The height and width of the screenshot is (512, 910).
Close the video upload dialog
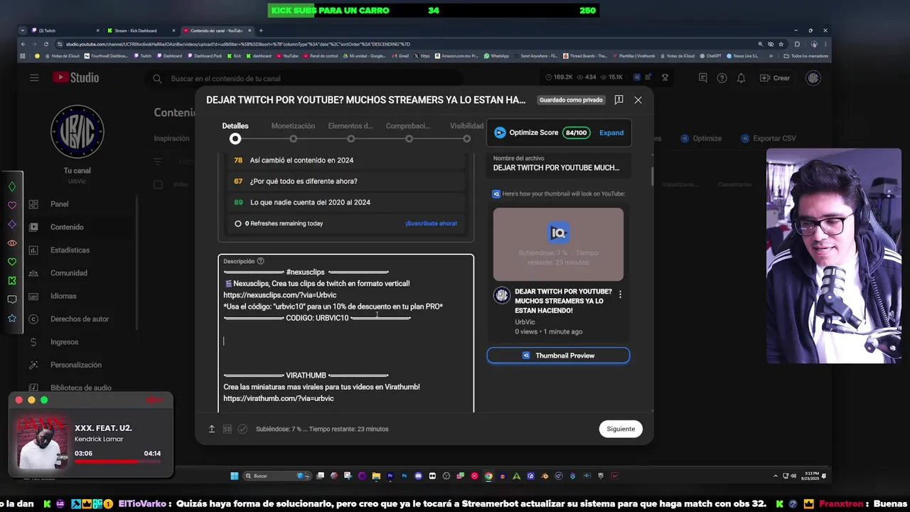(638, 100)
